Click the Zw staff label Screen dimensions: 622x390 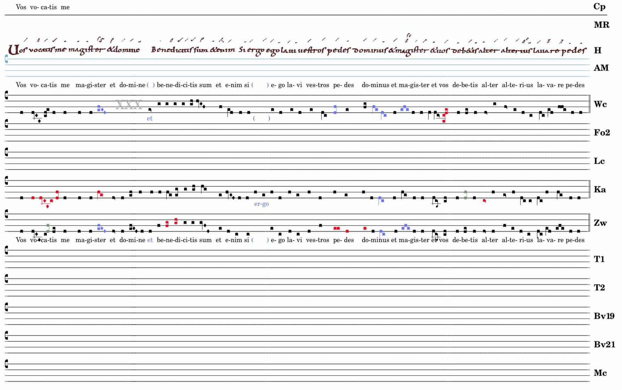600,223
